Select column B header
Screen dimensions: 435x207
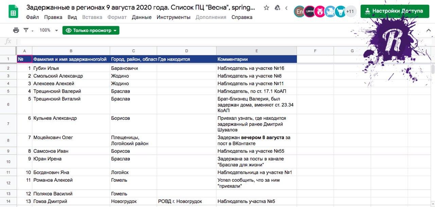click(x=71, y=51)
